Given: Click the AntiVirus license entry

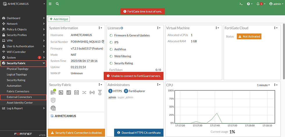Looking at the screenshot, I should pyautogui.click(x=120, y=49).
